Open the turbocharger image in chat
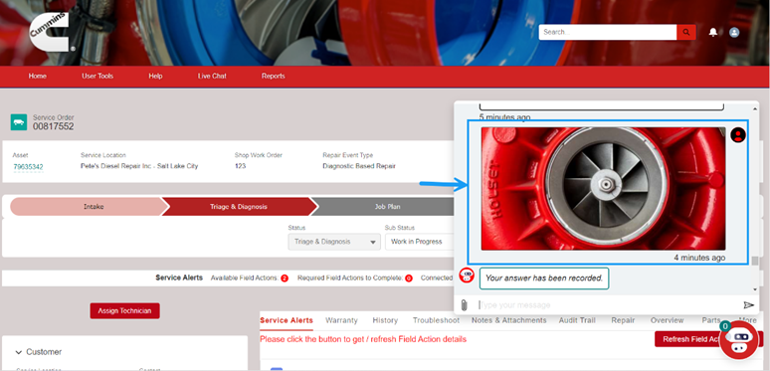This screenshot has height=371, width=770. [x=603, y=188]
